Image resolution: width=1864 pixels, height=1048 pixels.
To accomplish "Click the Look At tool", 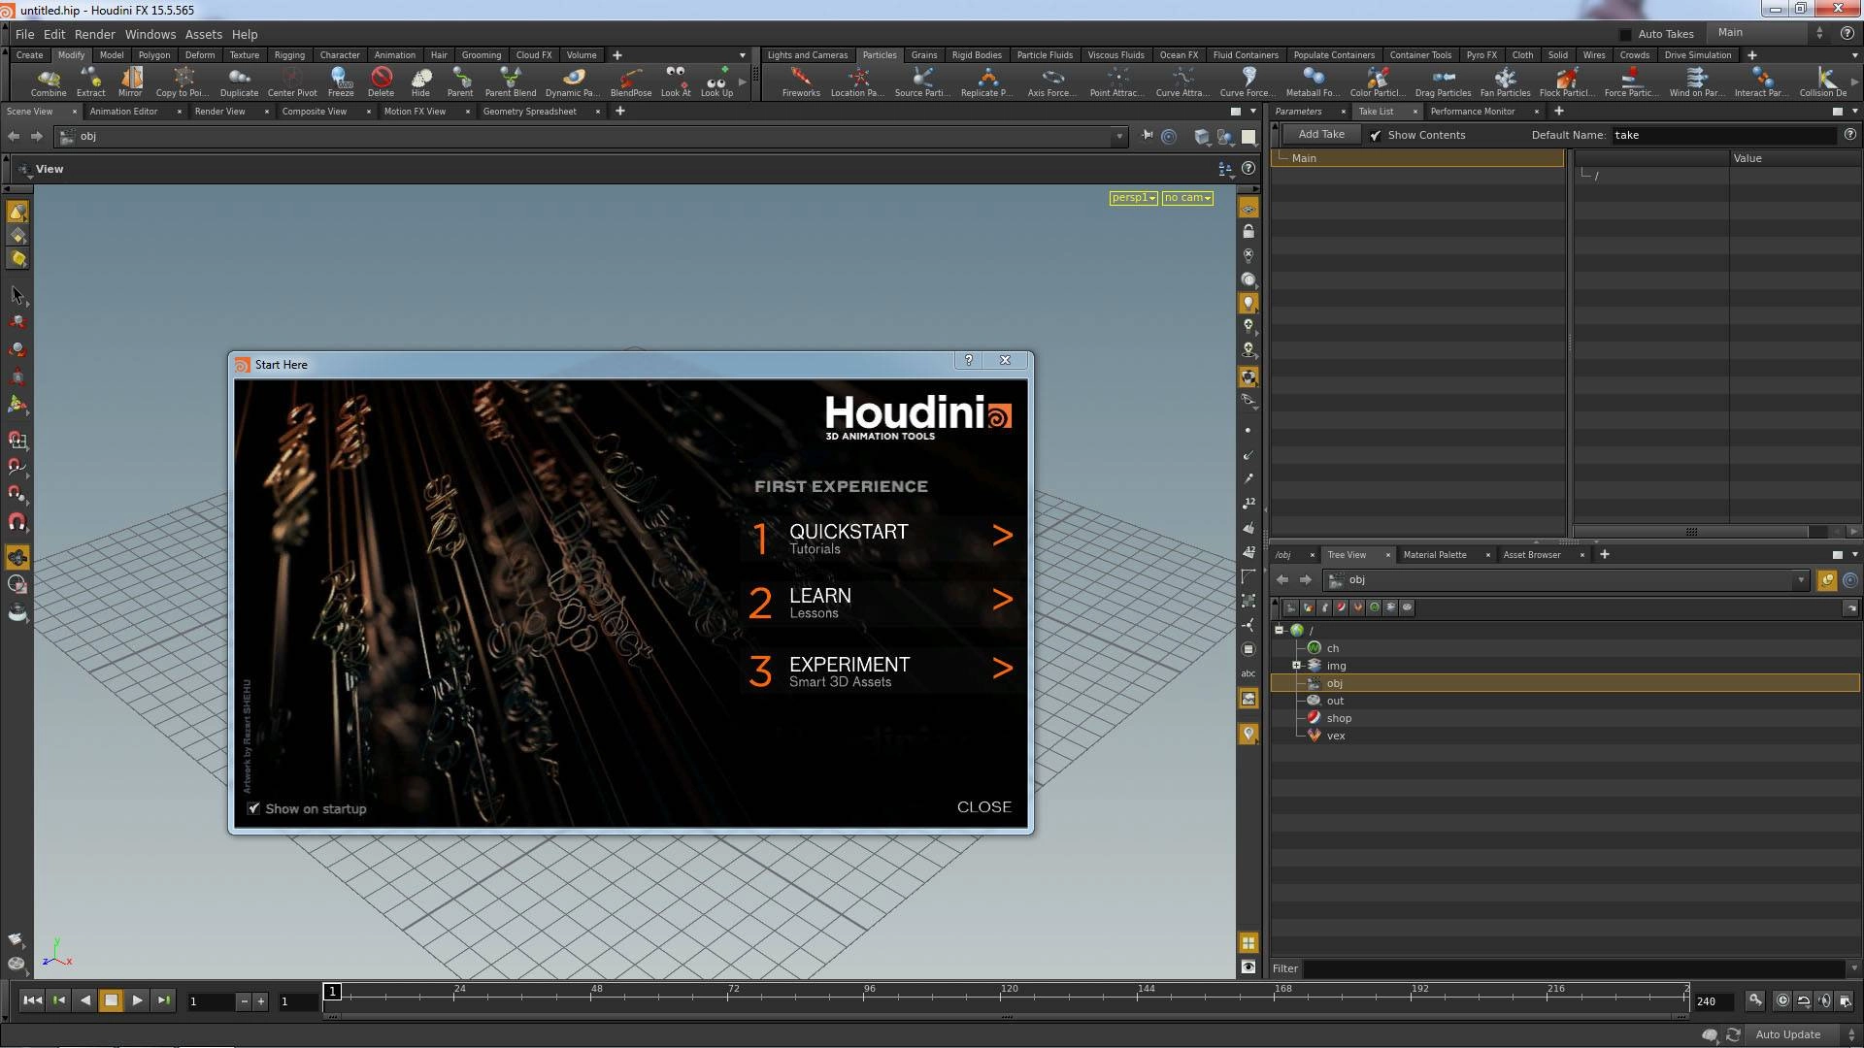I will point(676,82).
